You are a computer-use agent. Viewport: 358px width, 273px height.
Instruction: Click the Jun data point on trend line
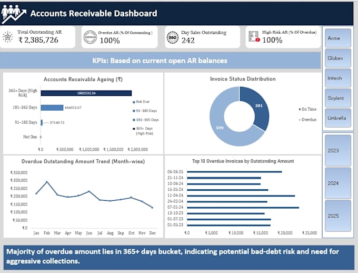click(89, 191)
